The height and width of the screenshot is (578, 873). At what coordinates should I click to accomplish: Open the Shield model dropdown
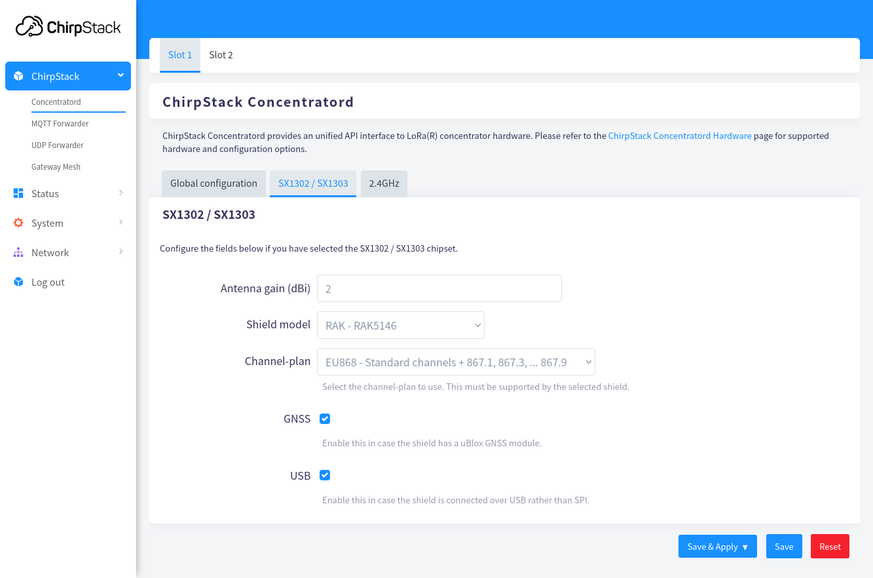pyautogui.click(x=400, y=325)
